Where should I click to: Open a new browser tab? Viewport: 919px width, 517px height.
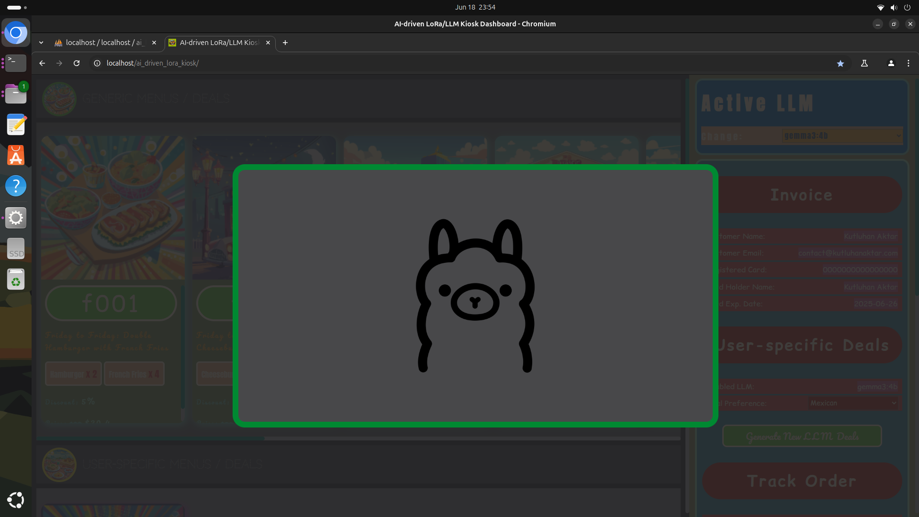pos(285,43)
